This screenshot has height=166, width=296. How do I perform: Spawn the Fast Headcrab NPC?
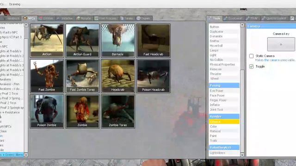tap(153, 41)
